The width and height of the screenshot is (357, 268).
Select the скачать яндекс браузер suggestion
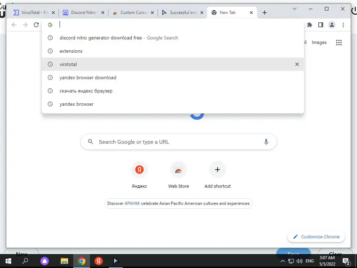pos(173,91)
